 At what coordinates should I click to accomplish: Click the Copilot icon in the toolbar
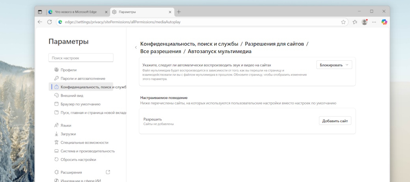[384, 22]
